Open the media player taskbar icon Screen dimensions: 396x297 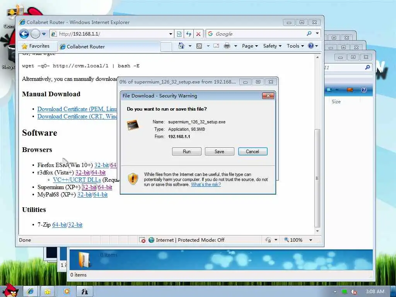(67, 292)
